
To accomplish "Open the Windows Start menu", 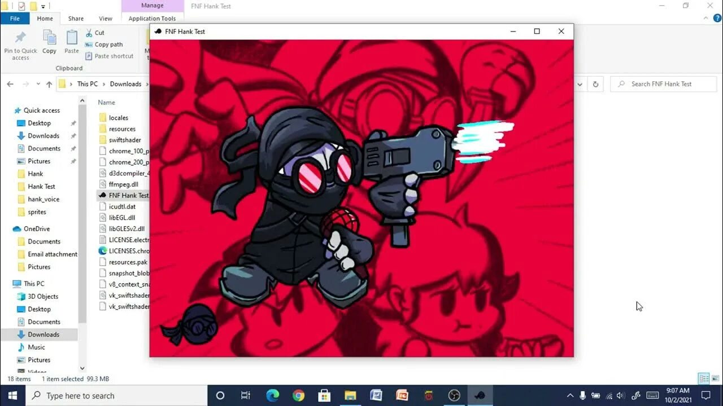I will [12, 395].
